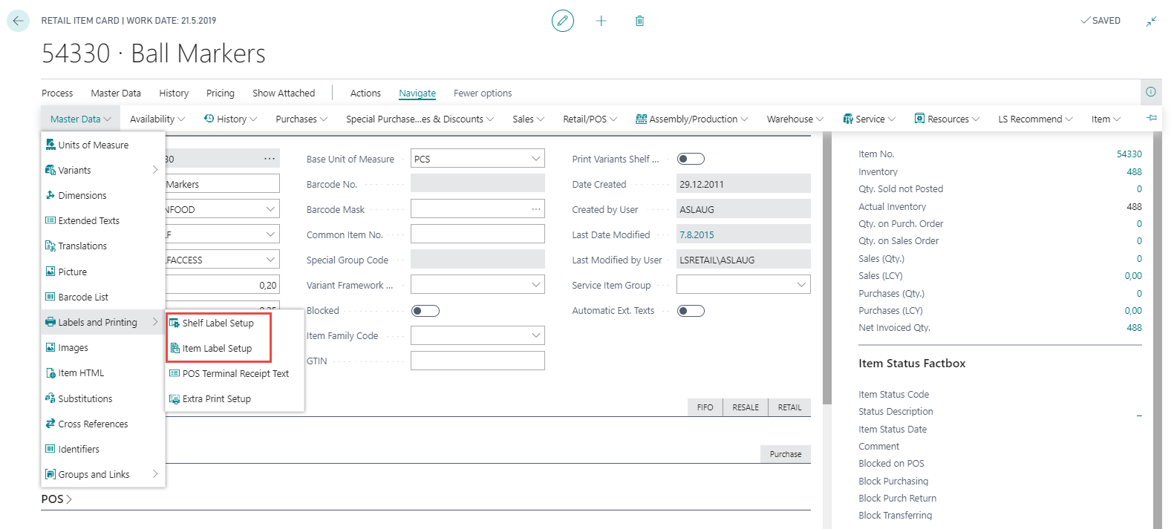
Task: Open Barcode Mask lookup ellipsis
Action: (x=535, y=209)
